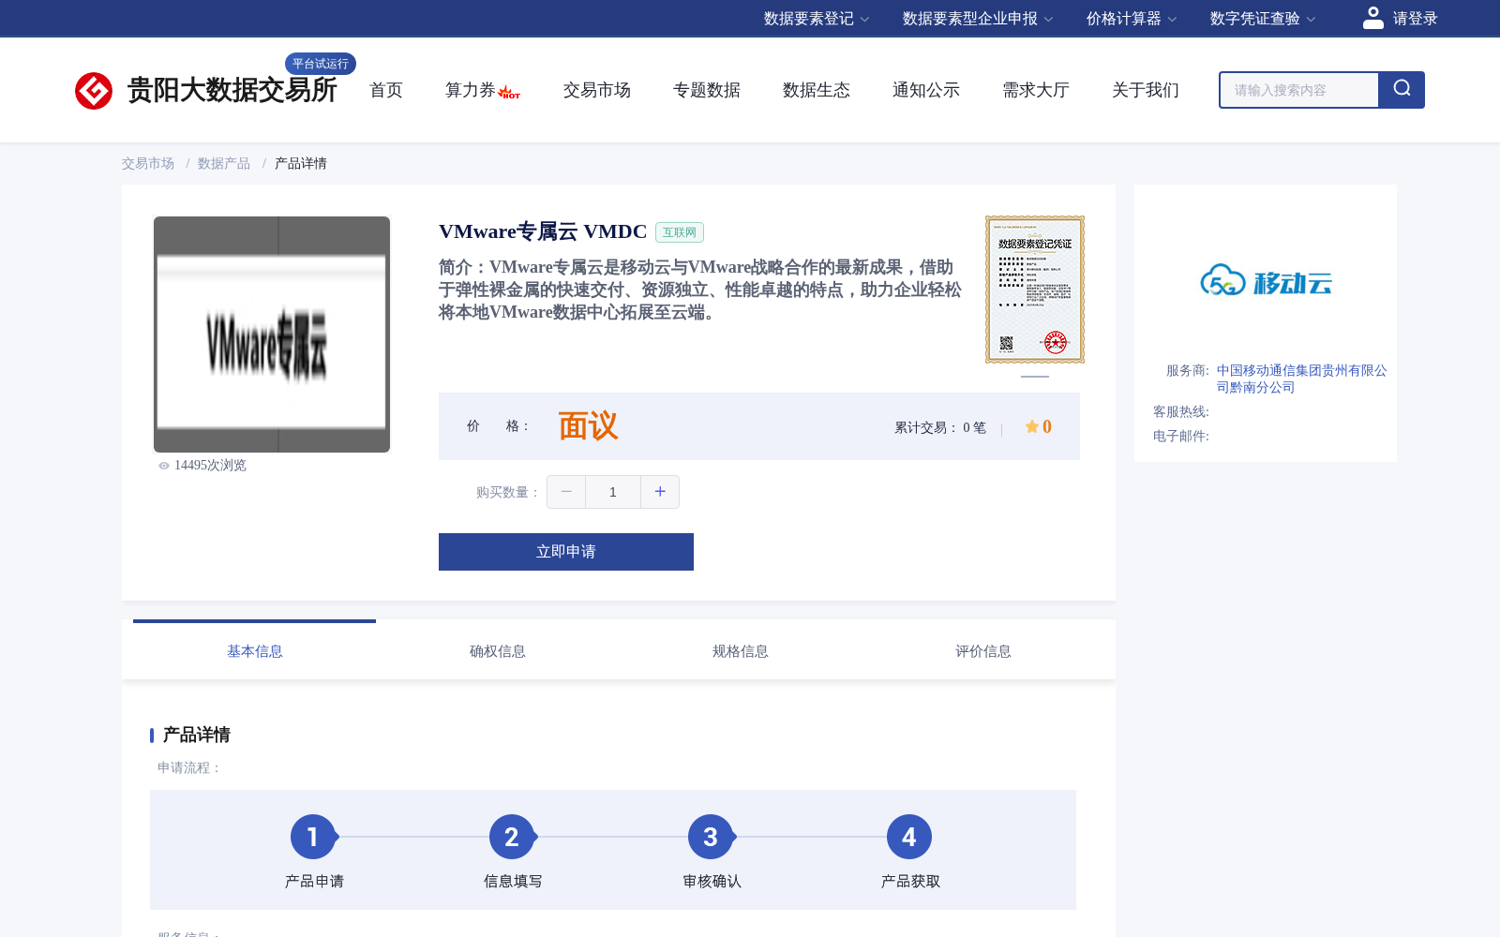This screenshot has width=1500, height=937.
Task: Decrease purchase quantity with minus button
Action: 566,492
